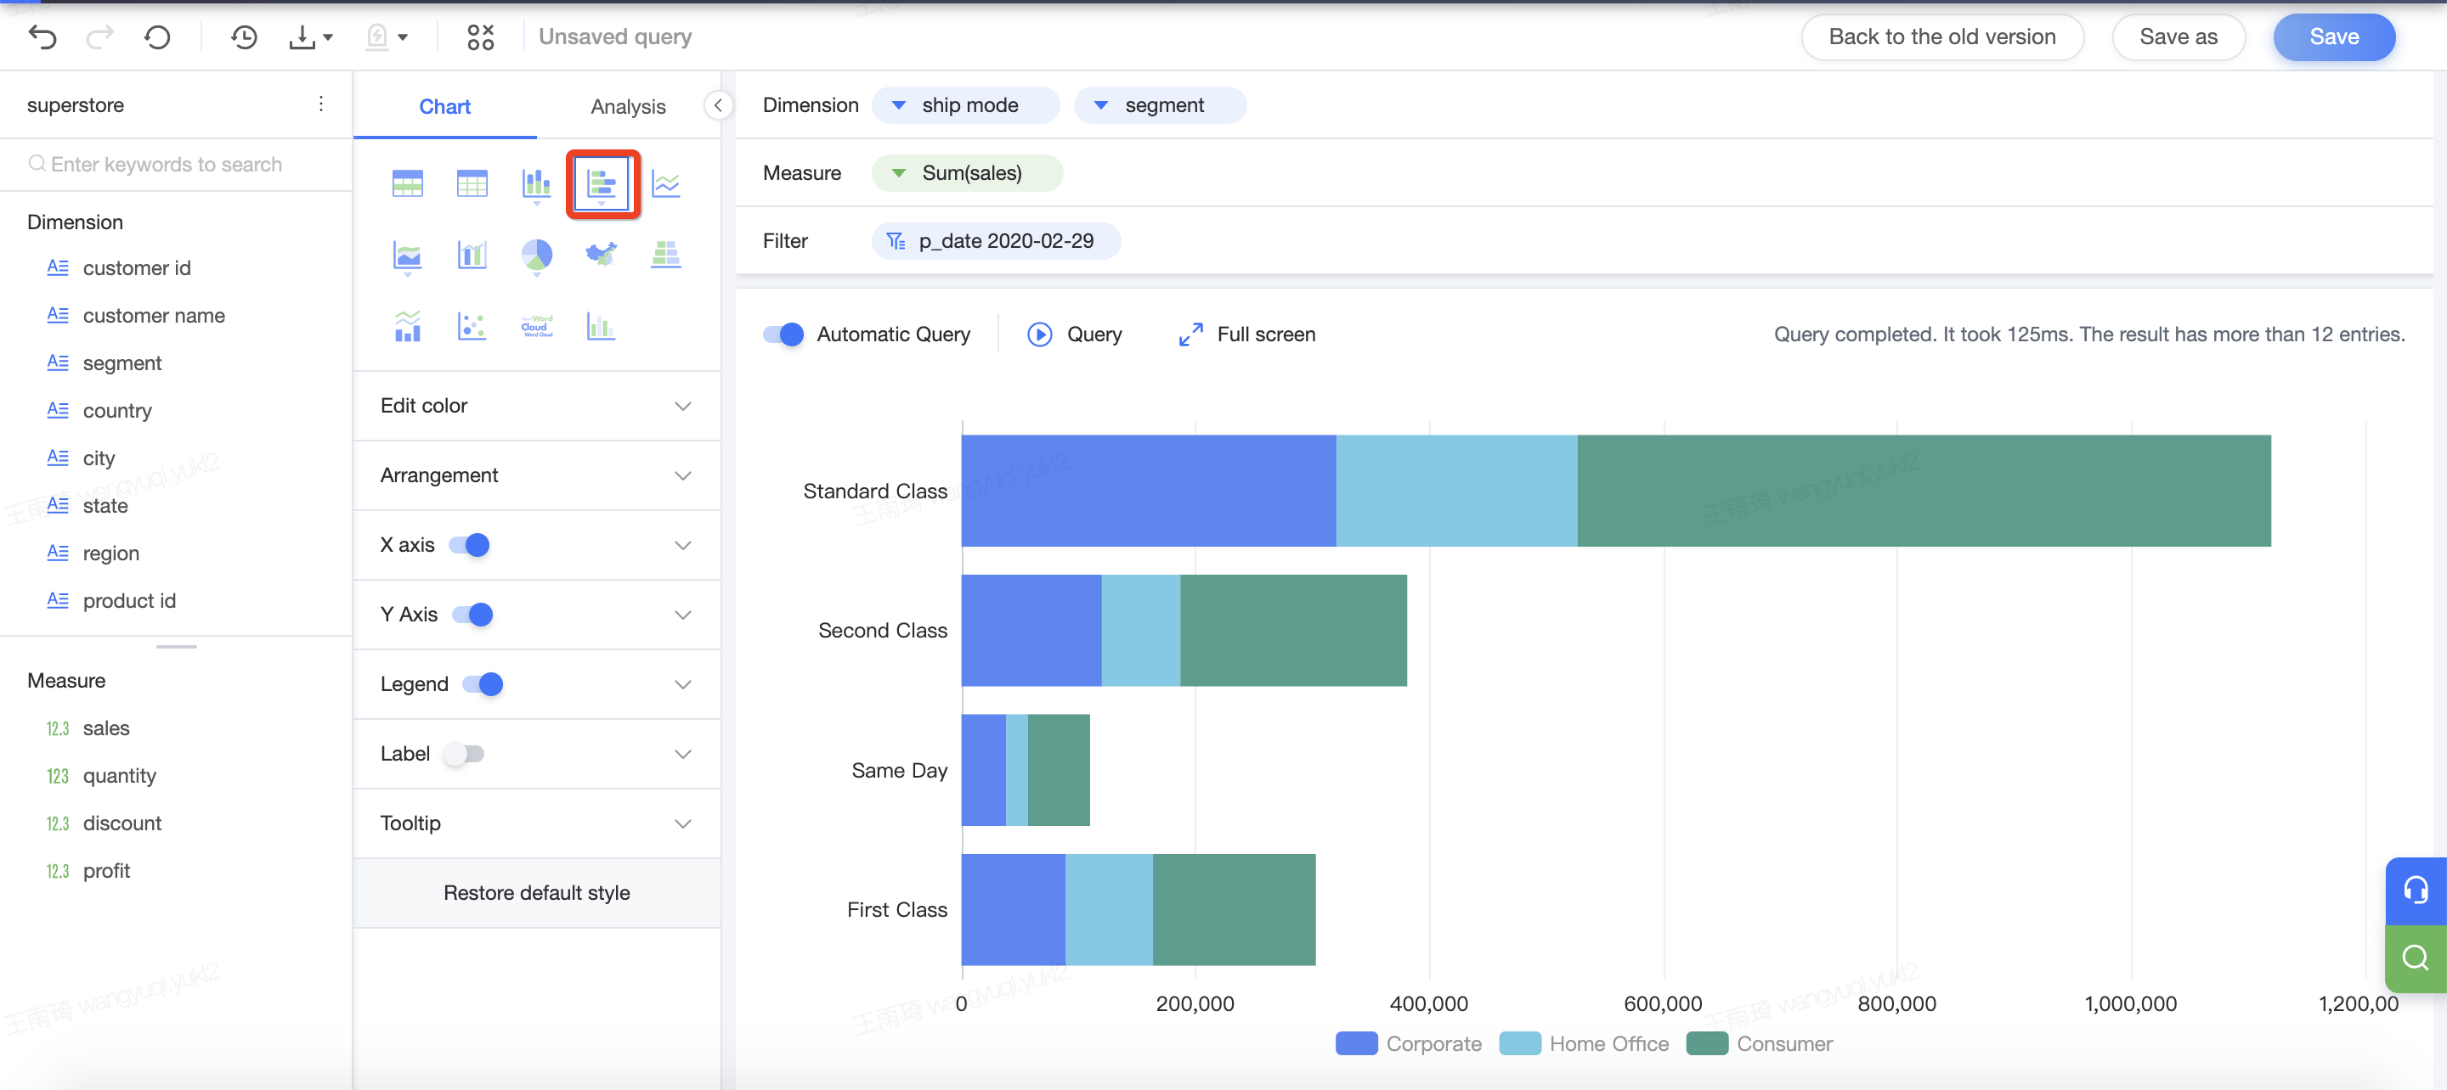Switch to the Chart tab

pos(444,106)
